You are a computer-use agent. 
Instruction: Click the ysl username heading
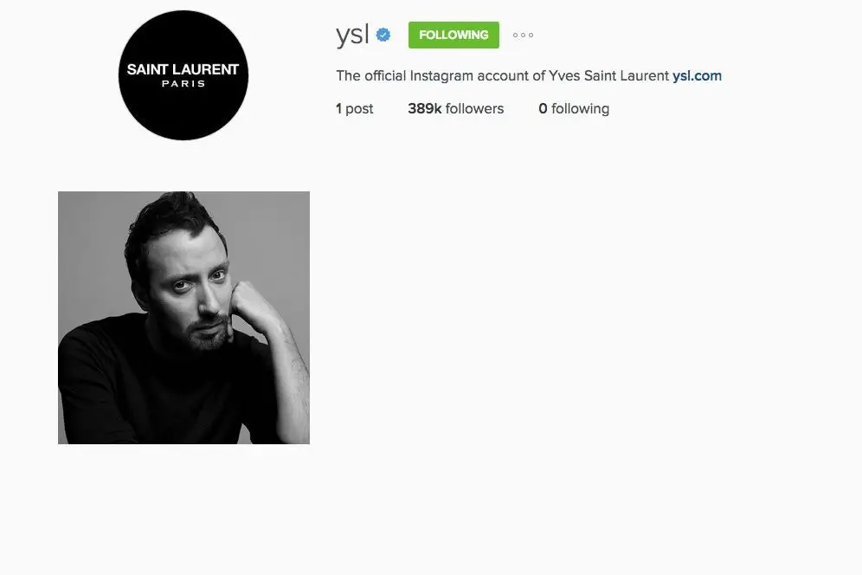(x=352, y=36)
